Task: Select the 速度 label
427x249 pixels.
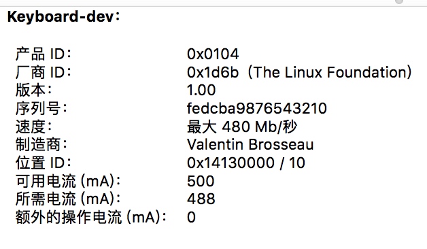Action: [34, 127]
